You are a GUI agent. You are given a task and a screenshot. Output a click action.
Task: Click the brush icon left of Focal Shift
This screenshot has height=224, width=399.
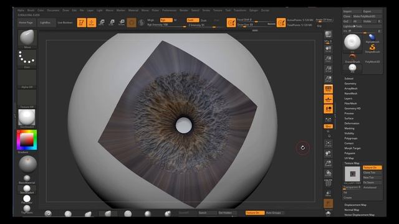[231, 22]
